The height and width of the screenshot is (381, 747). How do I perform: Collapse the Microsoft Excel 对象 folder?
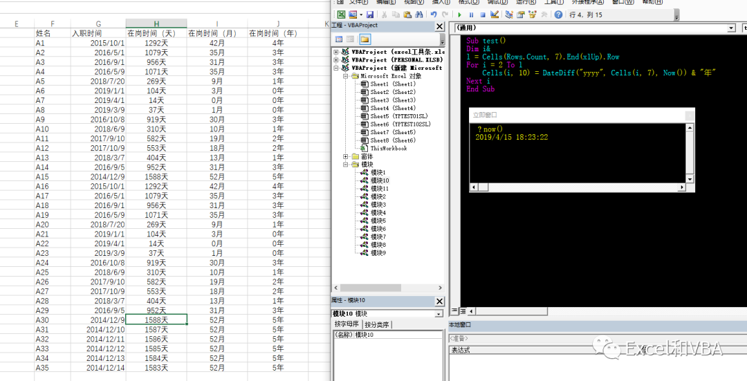tap(346, 76)
